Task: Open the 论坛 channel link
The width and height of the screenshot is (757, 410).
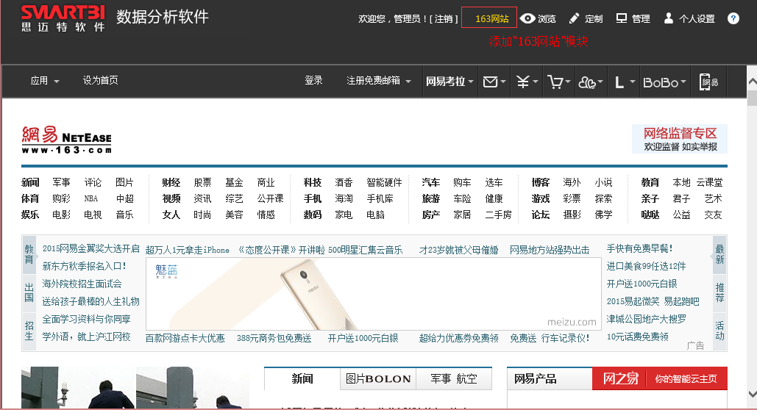Action: (540, 215)
